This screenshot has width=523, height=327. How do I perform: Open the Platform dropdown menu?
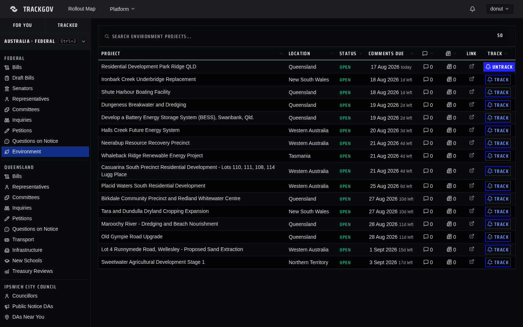pos(122,9)
